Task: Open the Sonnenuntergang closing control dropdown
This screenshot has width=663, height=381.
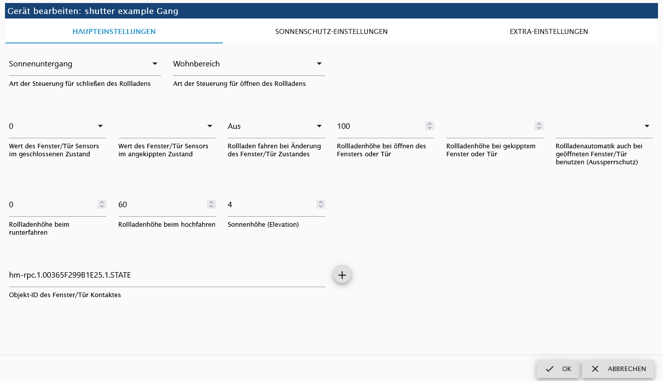Action: click(85, 64)
